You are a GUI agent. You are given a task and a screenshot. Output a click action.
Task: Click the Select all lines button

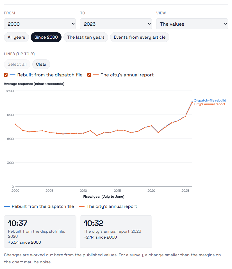tap(17, 64)
